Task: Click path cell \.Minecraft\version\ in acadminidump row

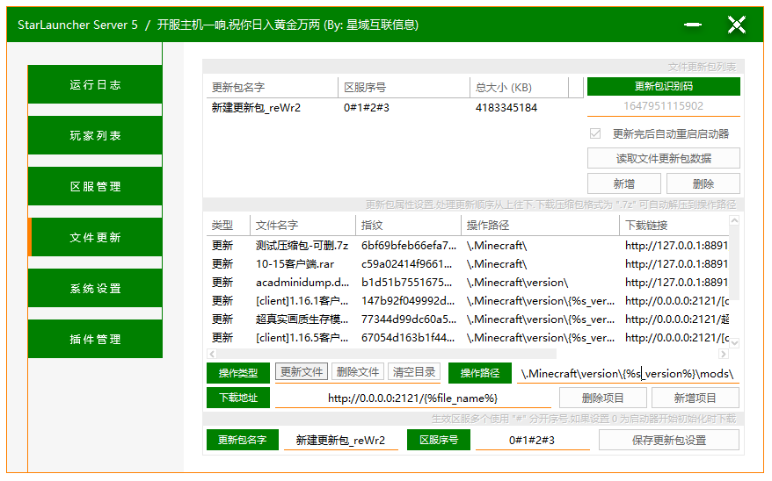Action: click(x=518, y=282)
